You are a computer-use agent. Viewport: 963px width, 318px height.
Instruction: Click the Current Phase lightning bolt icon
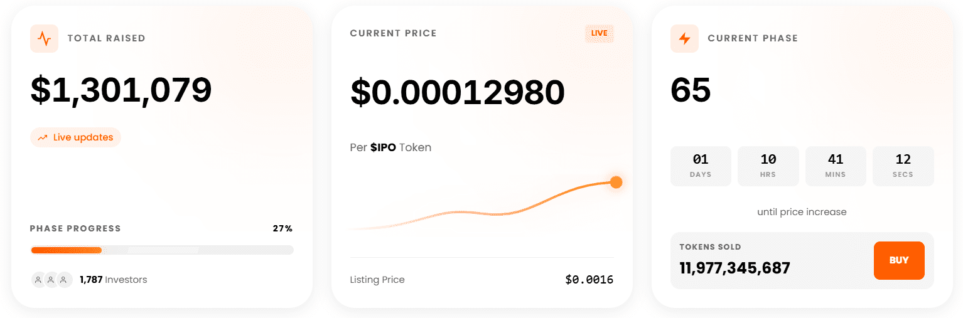684,38
